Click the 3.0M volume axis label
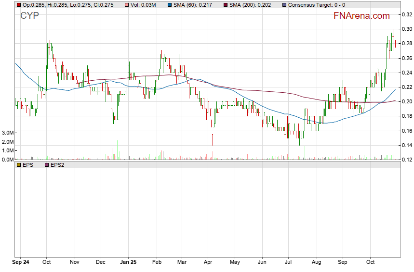 tap(8, 133)
